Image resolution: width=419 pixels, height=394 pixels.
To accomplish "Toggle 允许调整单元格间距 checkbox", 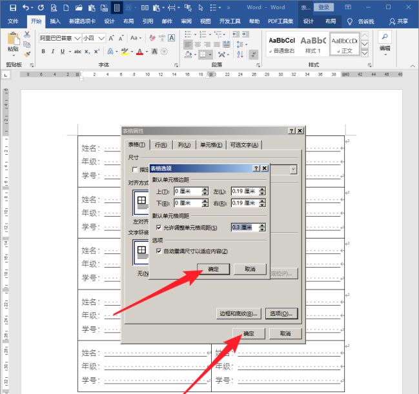I will (159, 228).
